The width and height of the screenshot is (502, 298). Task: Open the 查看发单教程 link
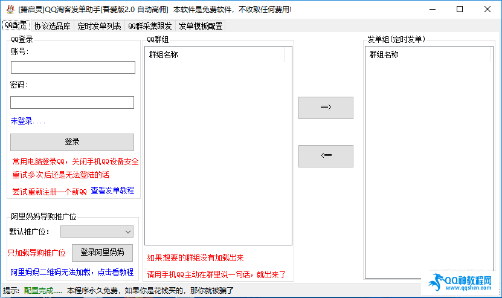tap(112, 190)
